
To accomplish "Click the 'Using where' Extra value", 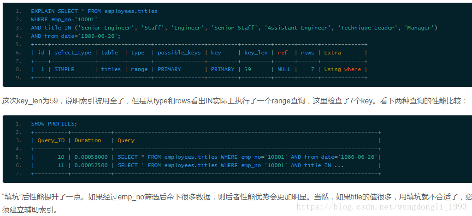I will [342, 69].
